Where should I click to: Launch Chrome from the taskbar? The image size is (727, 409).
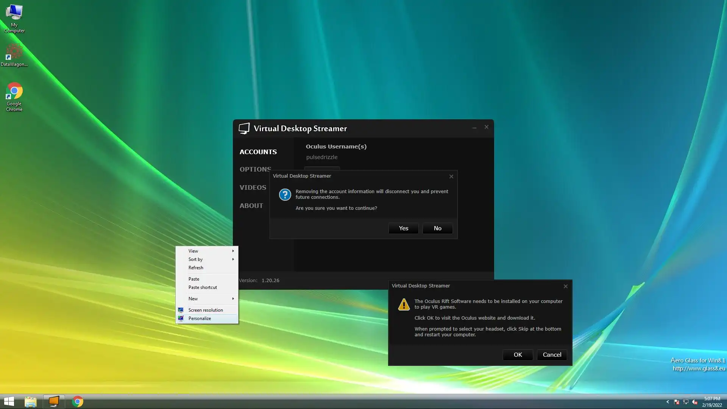coord(78,401)
